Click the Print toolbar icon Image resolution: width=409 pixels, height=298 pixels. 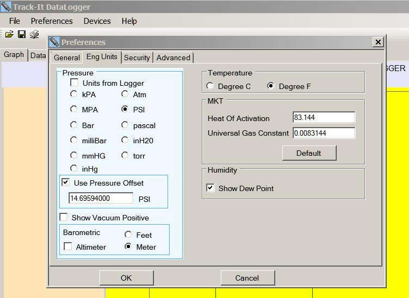[34, 34]
